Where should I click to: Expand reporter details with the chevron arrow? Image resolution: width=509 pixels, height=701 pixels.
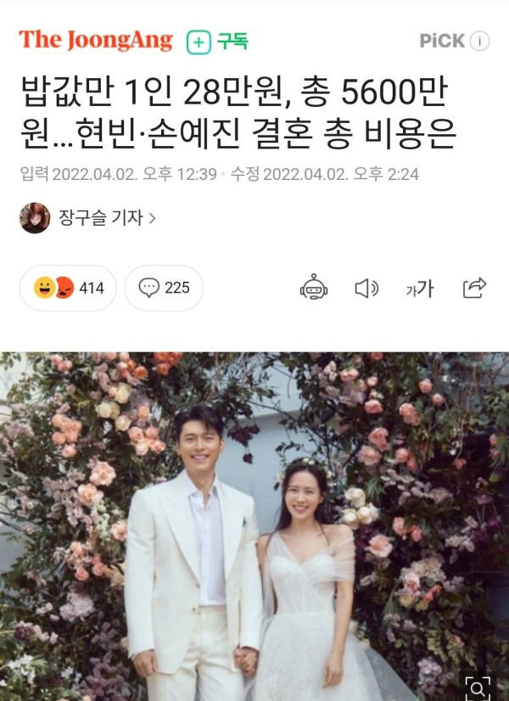[x=152, y=218]
